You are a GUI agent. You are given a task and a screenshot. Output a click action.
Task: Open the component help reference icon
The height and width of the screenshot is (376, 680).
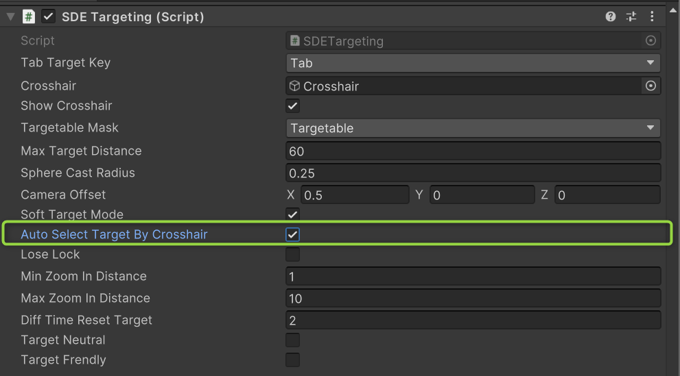coord(611,16)
